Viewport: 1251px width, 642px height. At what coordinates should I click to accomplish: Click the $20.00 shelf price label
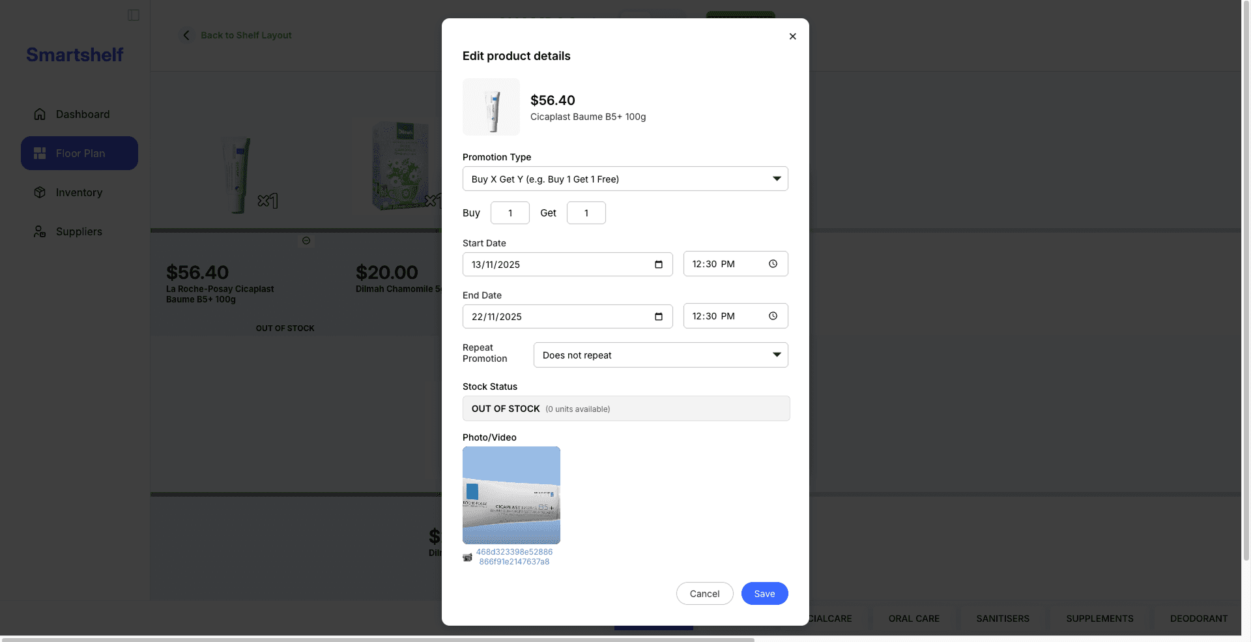[387, 272]
